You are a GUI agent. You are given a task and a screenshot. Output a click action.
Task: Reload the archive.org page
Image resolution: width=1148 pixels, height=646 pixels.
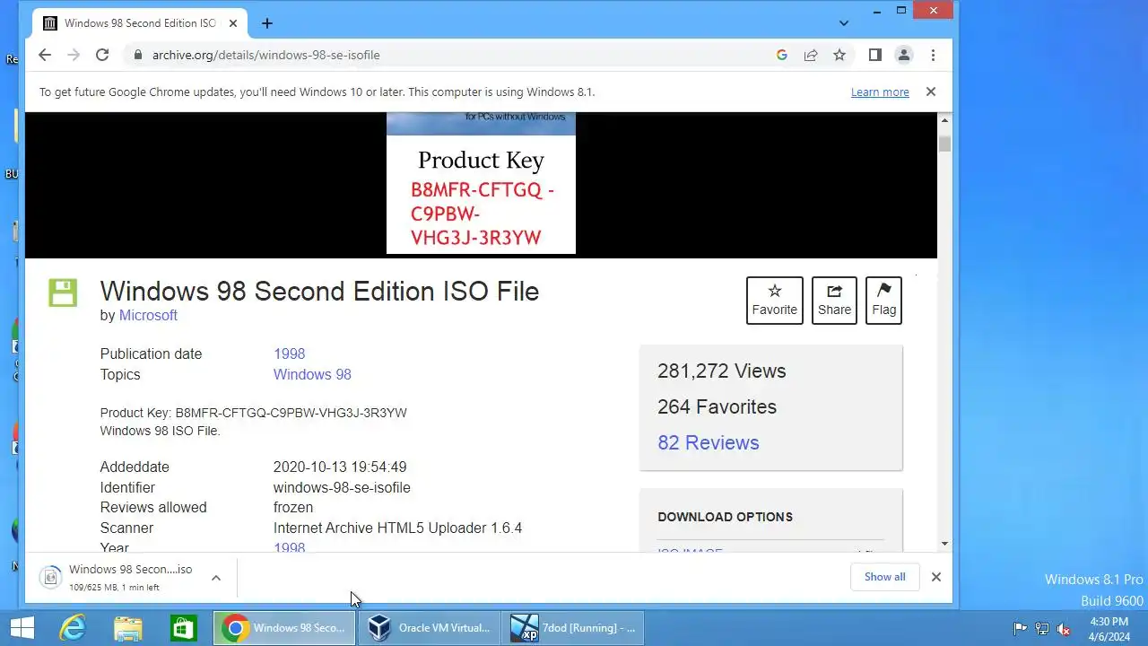pos(102,55)
